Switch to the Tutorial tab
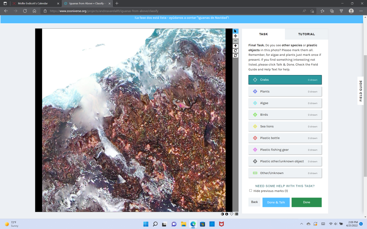367x229 pixels. (307, 34)
